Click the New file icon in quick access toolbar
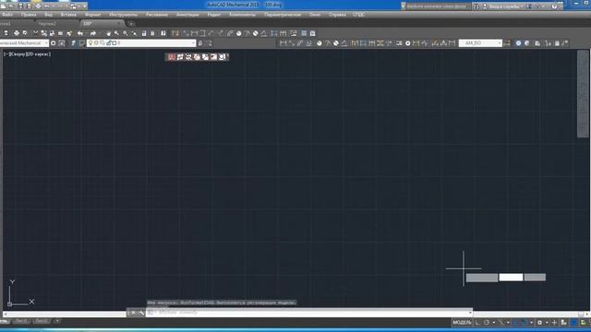This screenshot has height=332, width=591. click(x=4, y=6)
